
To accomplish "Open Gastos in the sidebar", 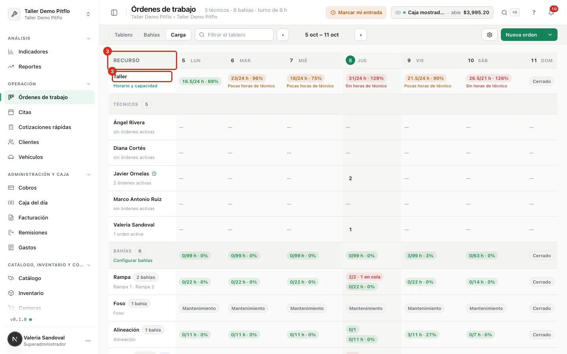I will (x=50, y=247).
